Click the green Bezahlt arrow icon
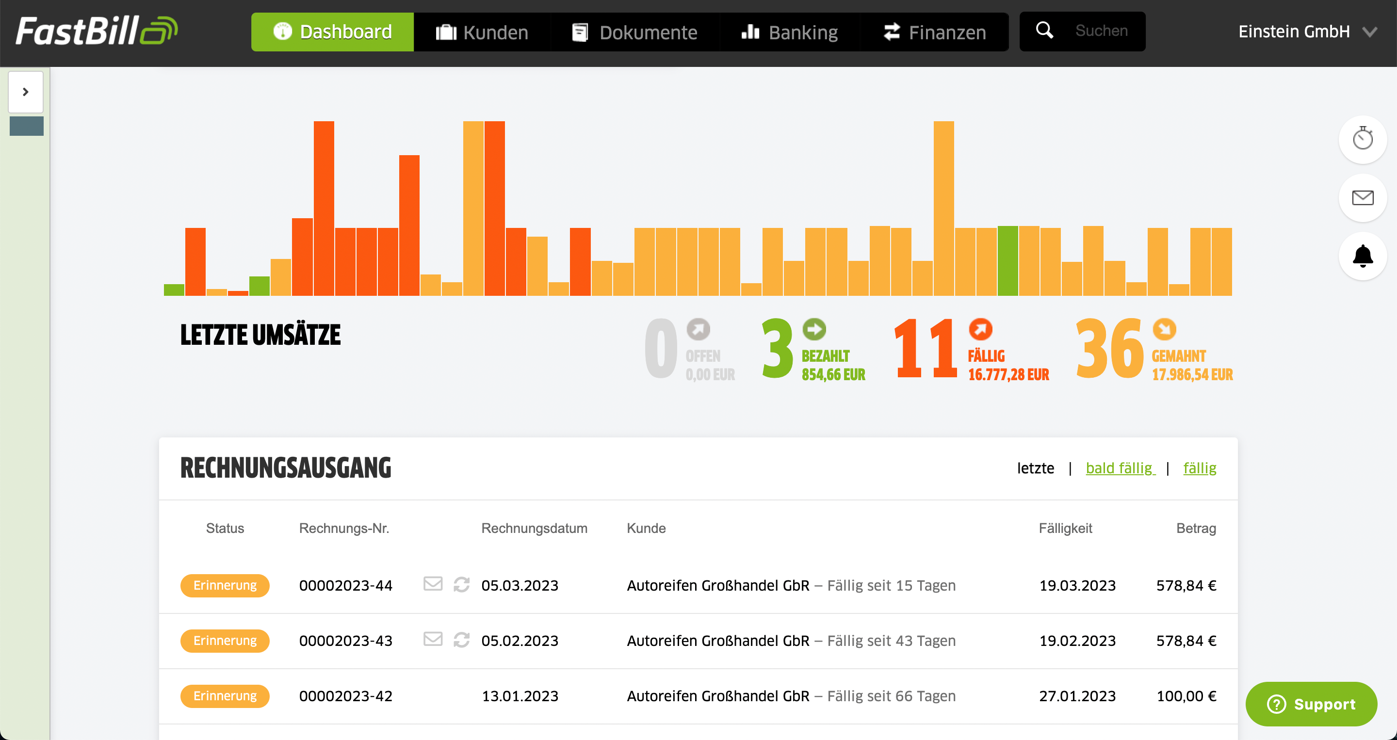This screenshot has width=1397, height=740. [813, 329]
